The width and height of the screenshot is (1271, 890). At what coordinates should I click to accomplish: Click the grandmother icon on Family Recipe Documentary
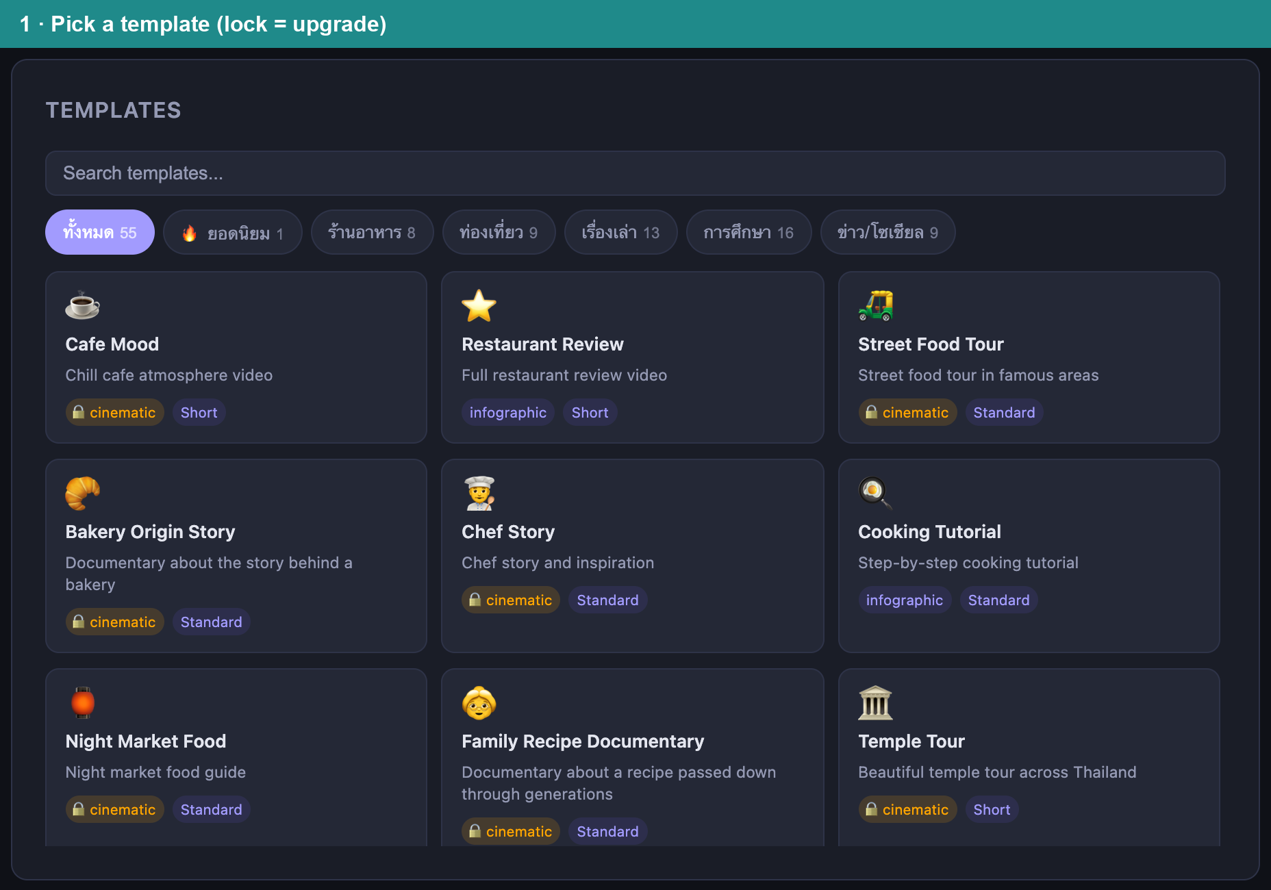(479, 702)
